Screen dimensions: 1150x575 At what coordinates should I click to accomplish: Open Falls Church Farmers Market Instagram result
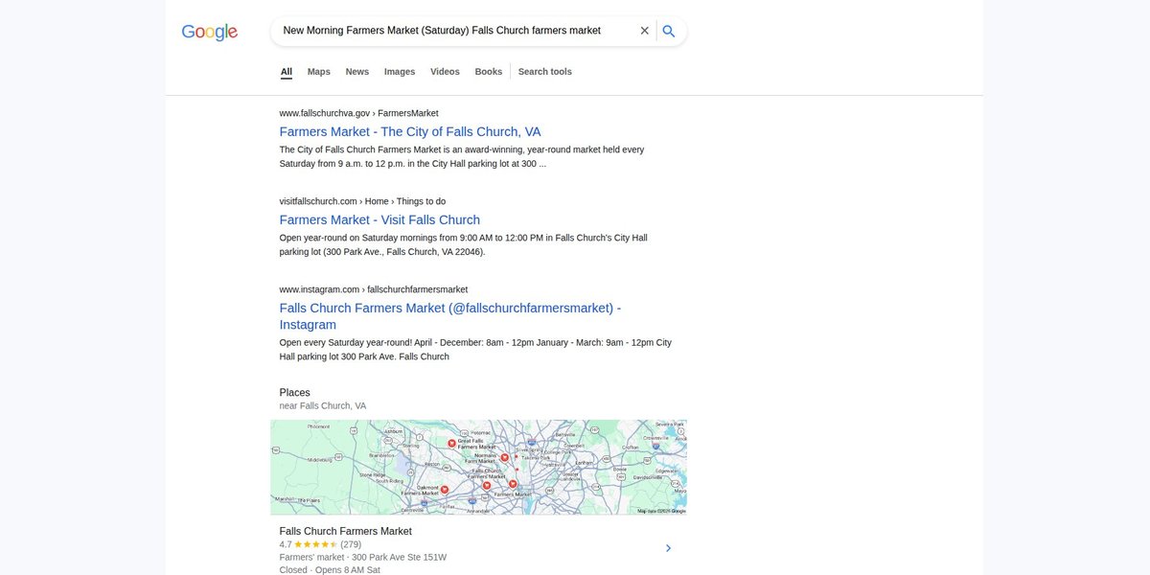(x=450, y=316)
